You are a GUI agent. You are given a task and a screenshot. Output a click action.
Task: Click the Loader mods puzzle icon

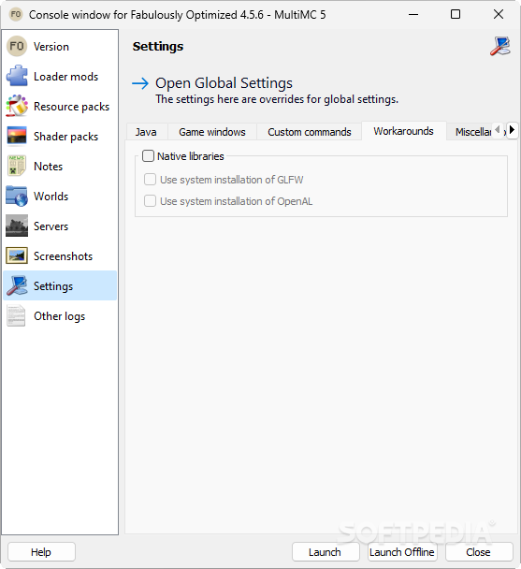(x=17, y=76)
